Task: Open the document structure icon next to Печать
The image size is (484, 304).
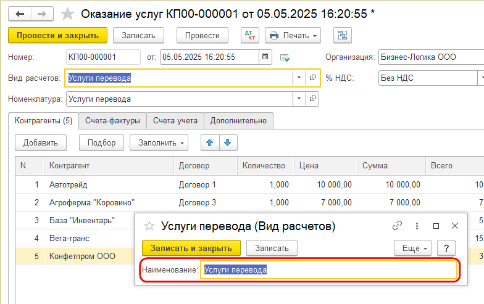Action: pos(342,36)
